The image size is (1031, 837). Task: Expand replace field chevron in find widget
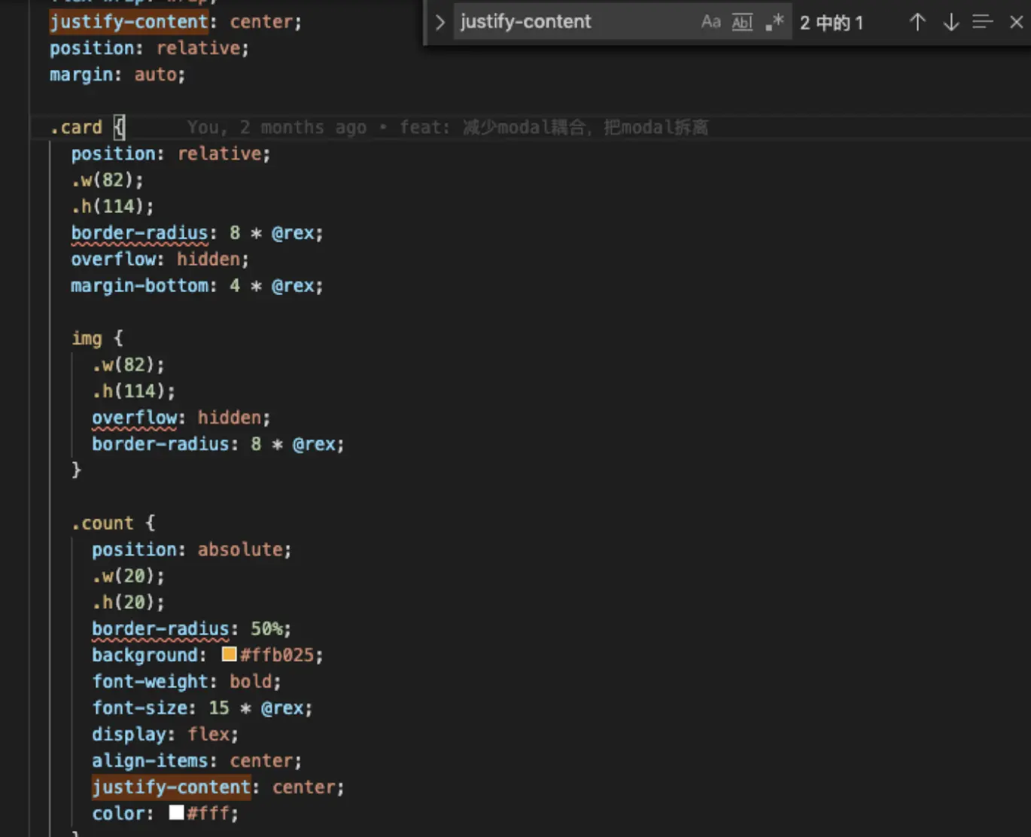[x=440, y=22]
